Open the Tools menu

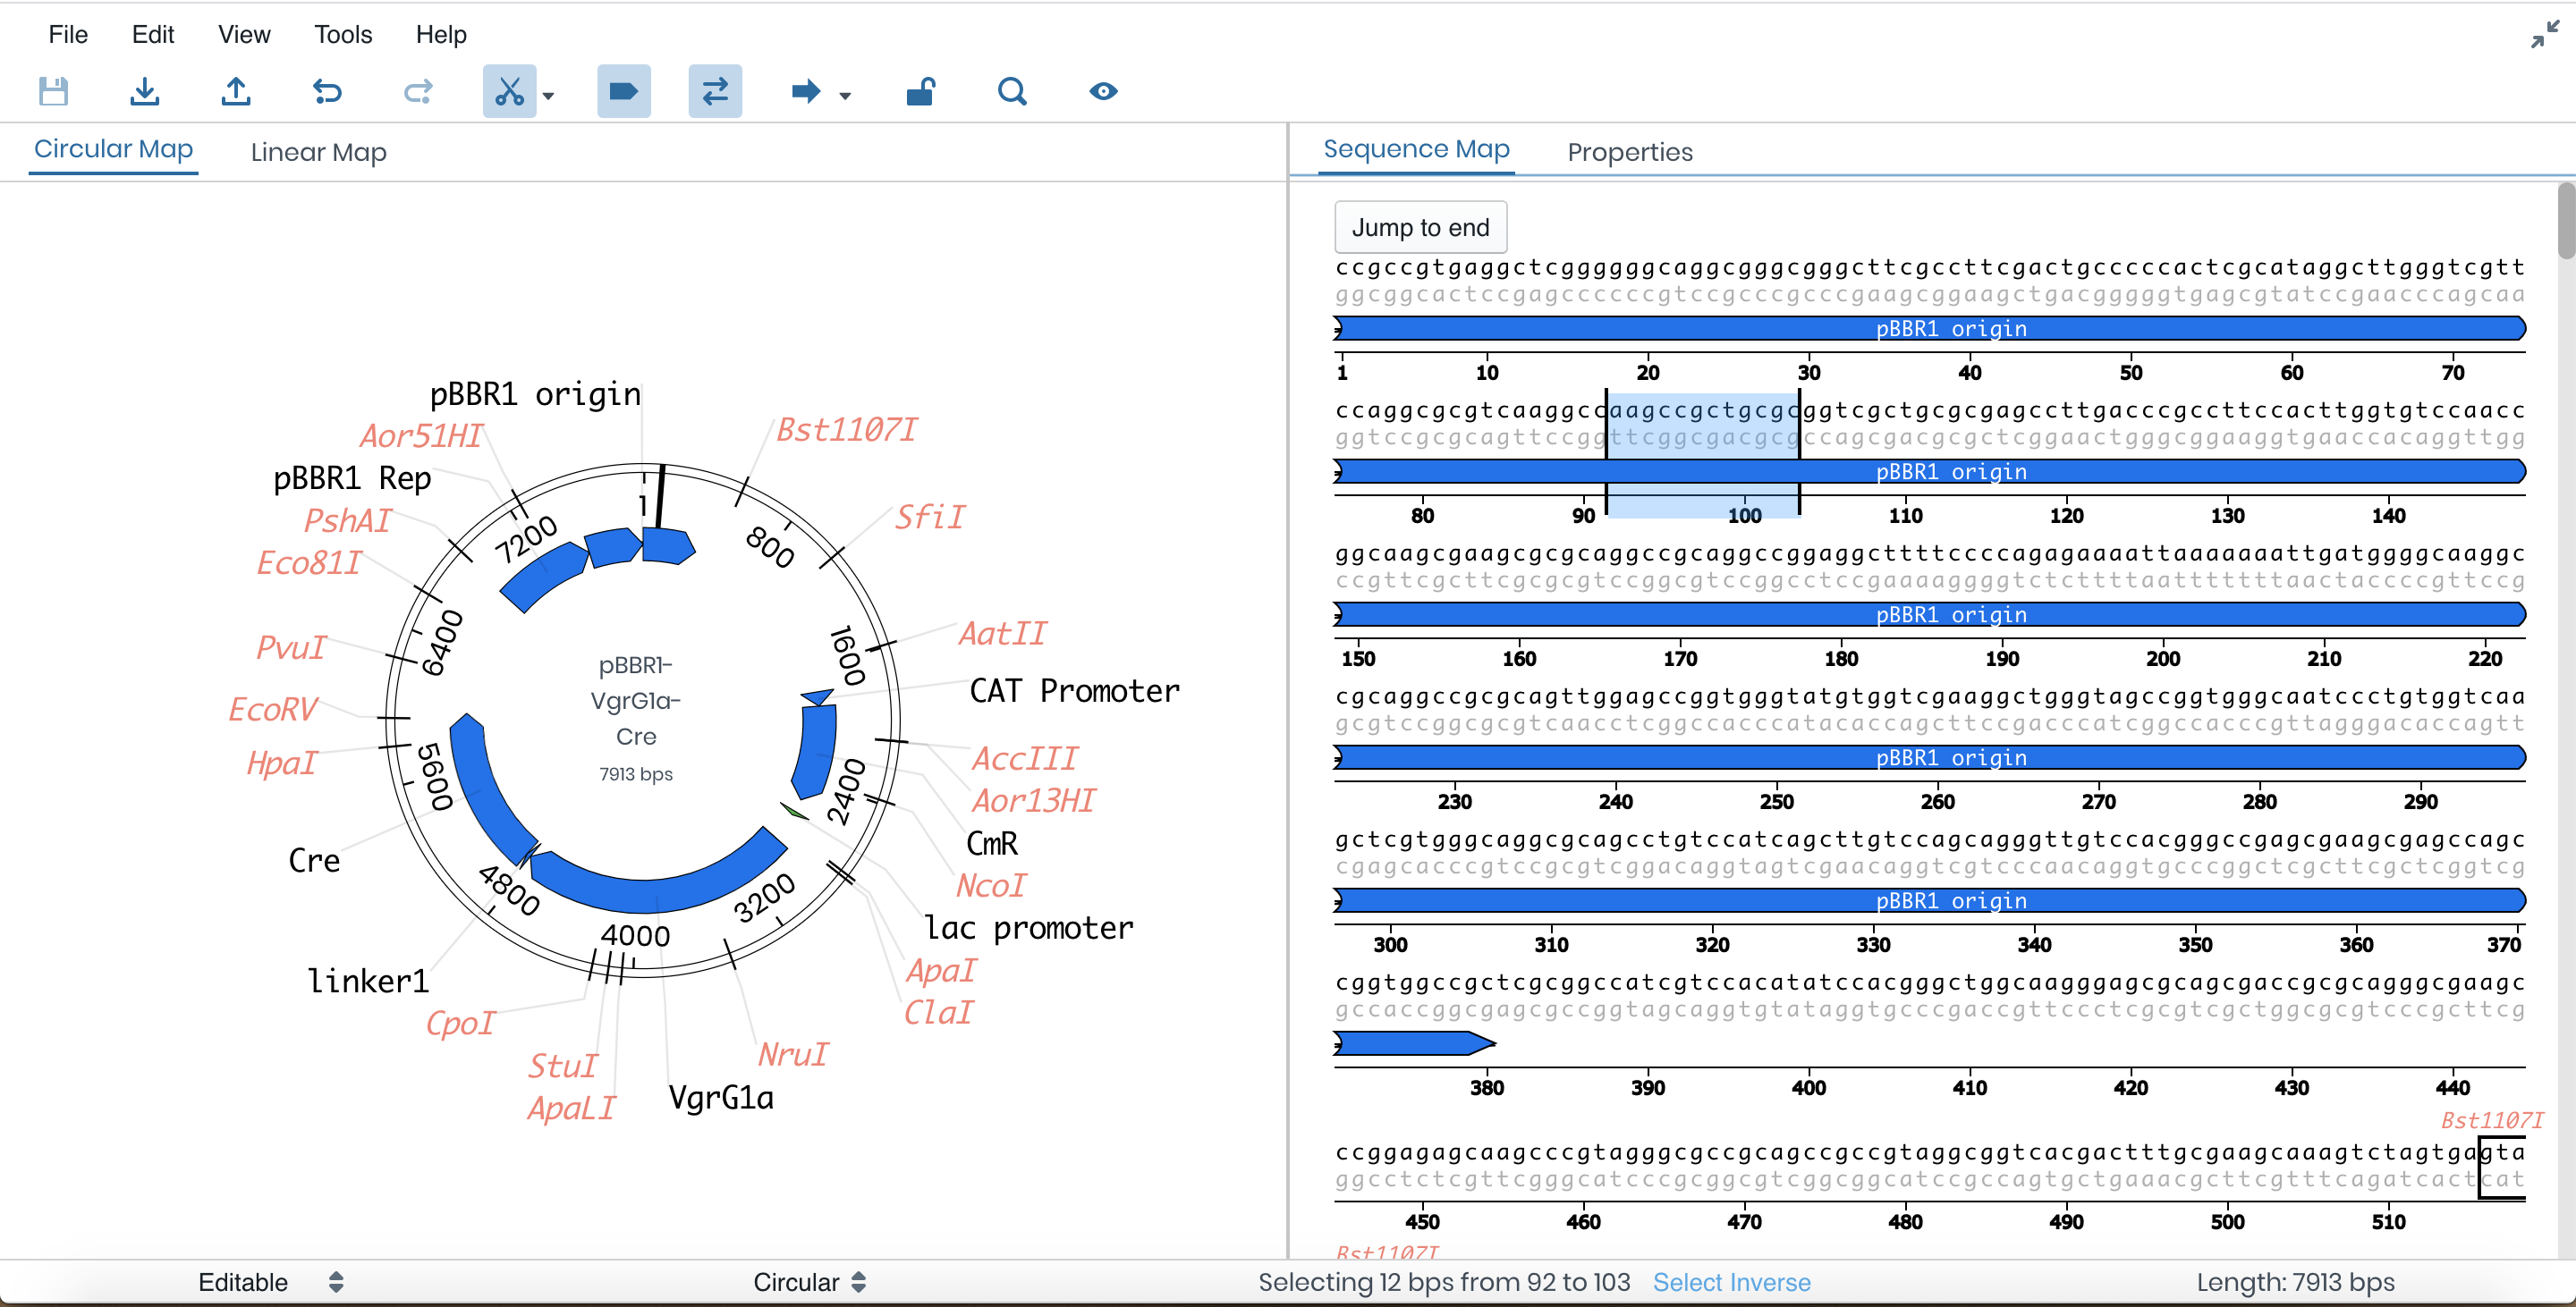[343, 35]
